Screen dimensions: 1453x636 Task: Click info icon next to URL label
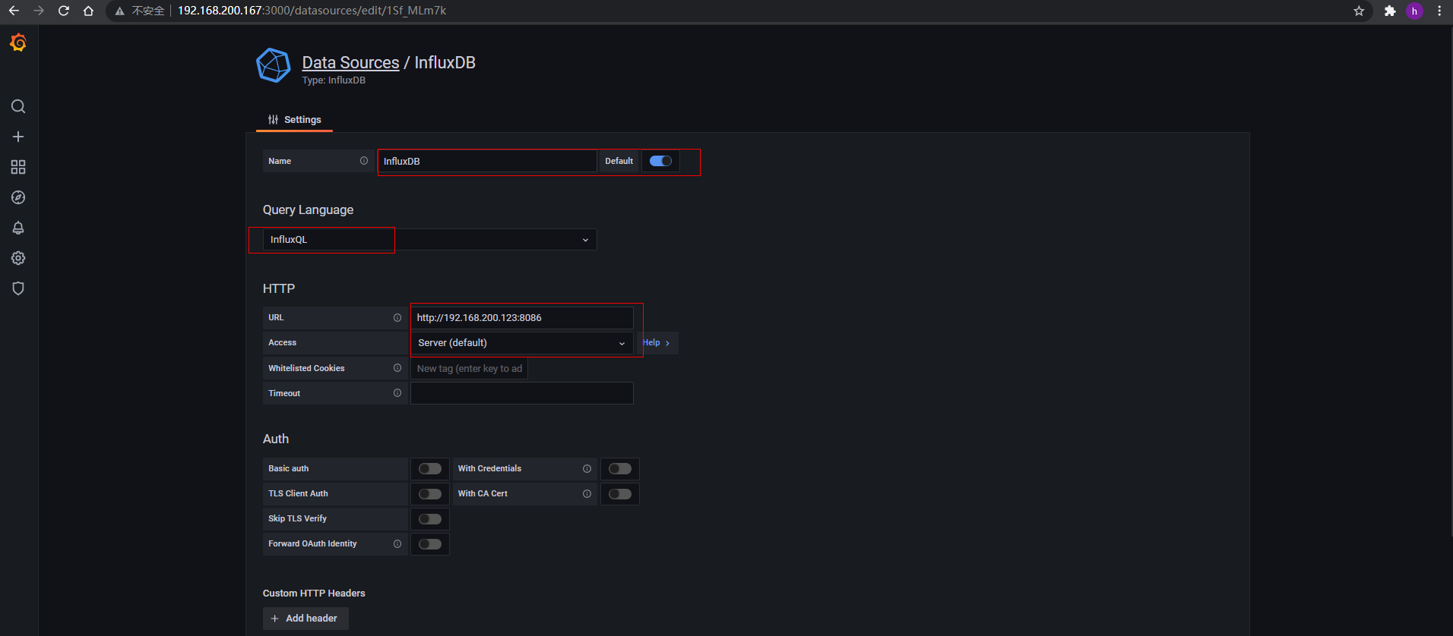pos(397,317)
